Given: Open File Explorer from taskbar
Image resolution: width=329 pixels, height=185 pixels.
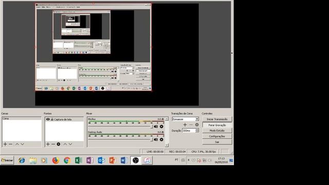Looking at the screenshot, I should click(33, 160).
